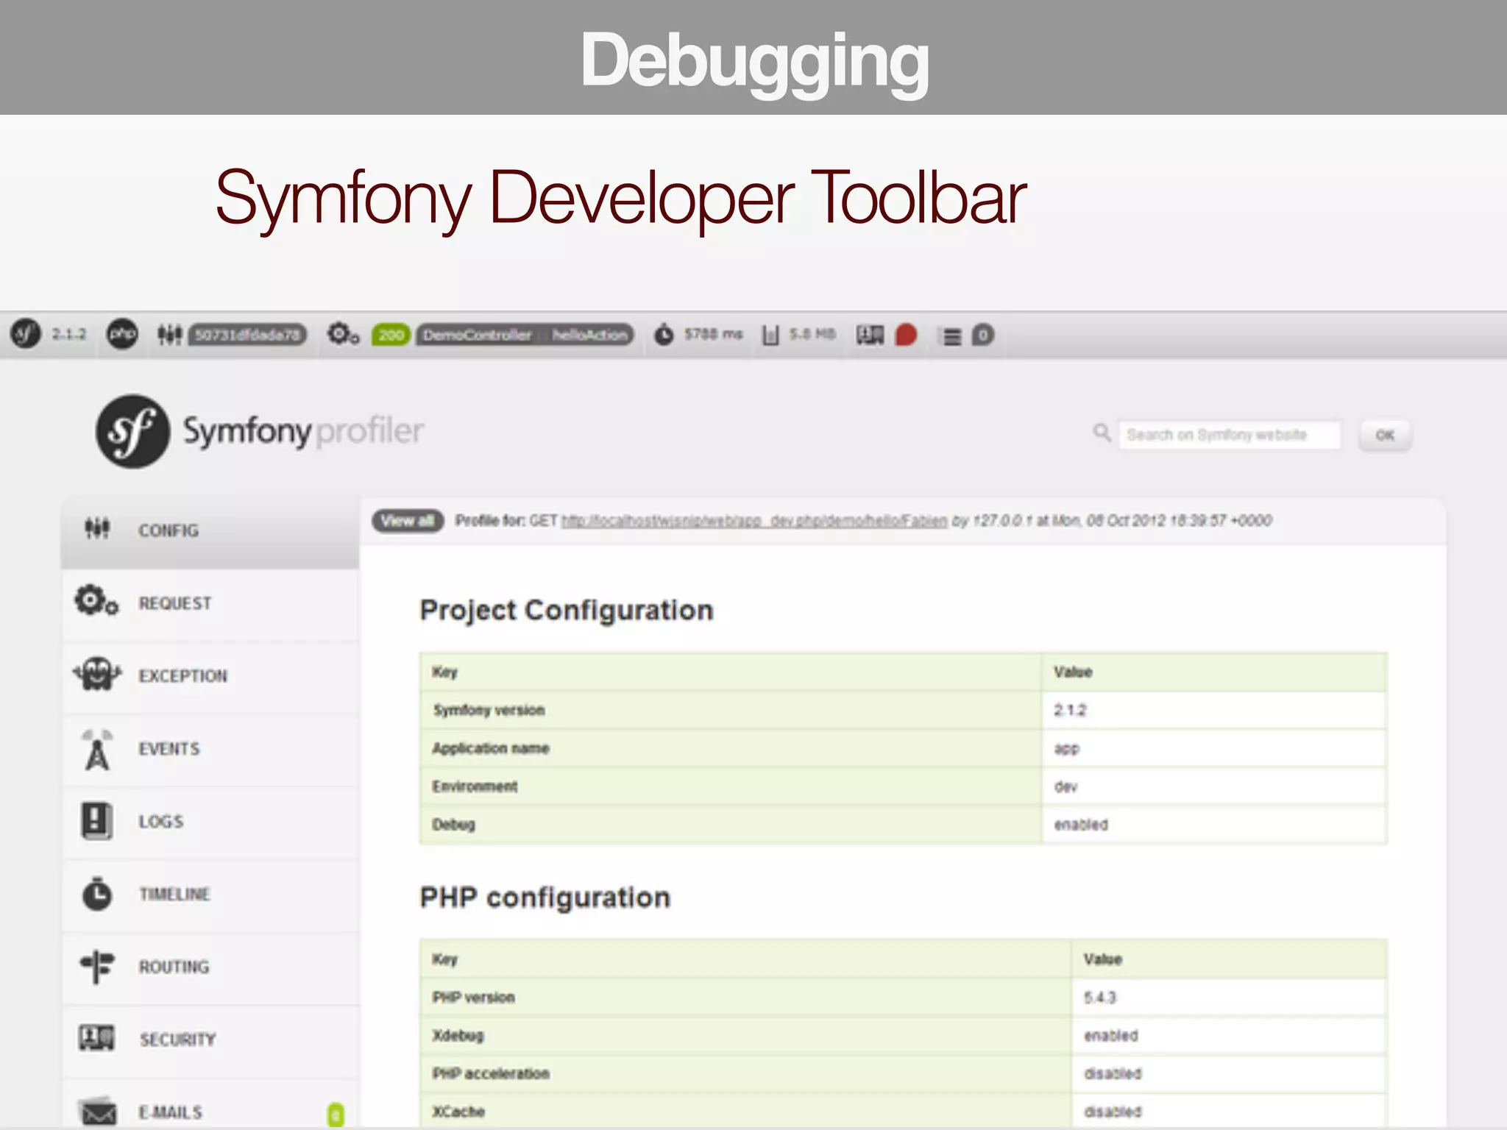Click the green 200 status badge
This screenshot has height=1130, width=1507.
tap(391, 335)
